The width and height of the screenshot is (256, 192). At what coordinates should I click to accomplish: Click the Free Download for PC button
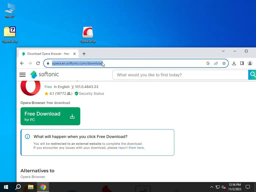[x=50, y=116]
